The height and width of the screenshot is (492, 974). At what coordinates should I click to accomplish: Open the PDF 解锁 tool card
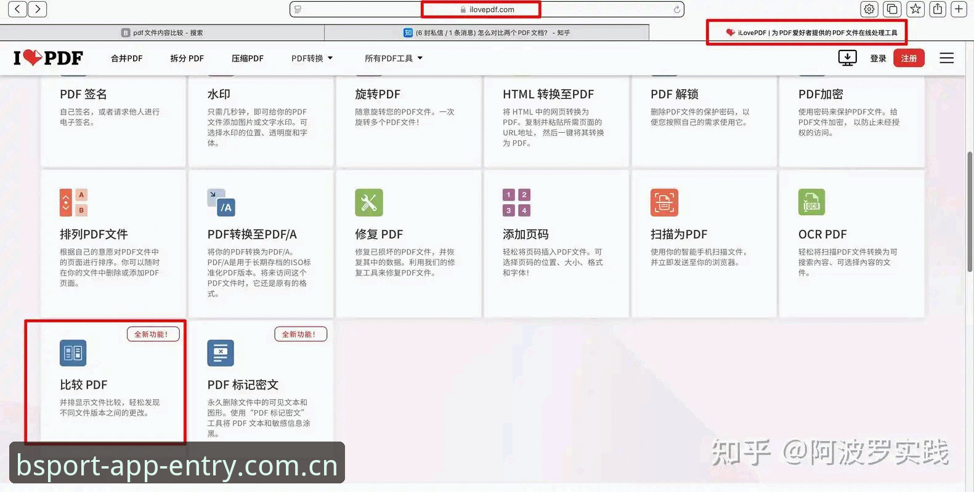(704, 121)
